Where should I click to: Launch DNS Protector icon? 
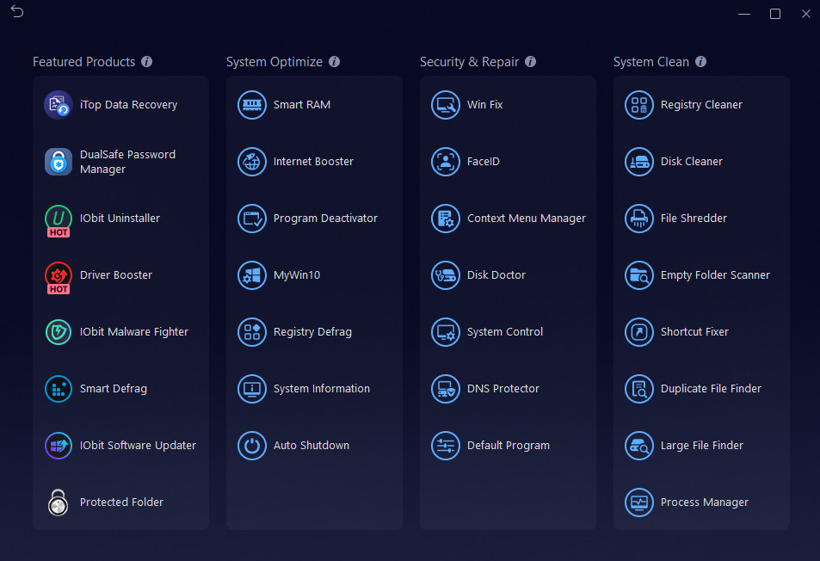[446, 388]
